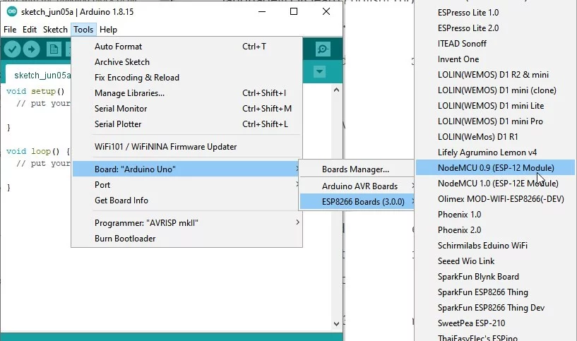Click editor scrollbar down arrow
Image resolution: width=577 pixels, height=341 pixels.
click(x=336, y=324)
